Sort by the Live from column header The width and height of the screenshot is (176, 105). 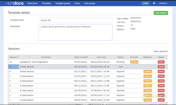(x=101, y=57)
